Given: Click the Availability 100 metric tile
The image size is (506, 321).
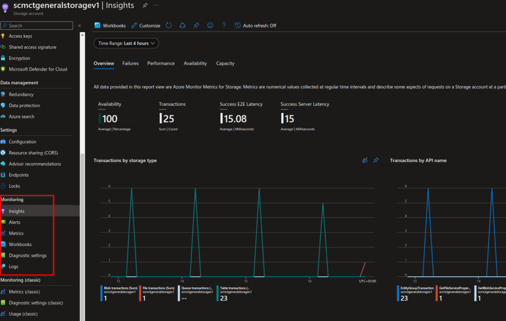Looking at the screenshot, I should (114, 116).
